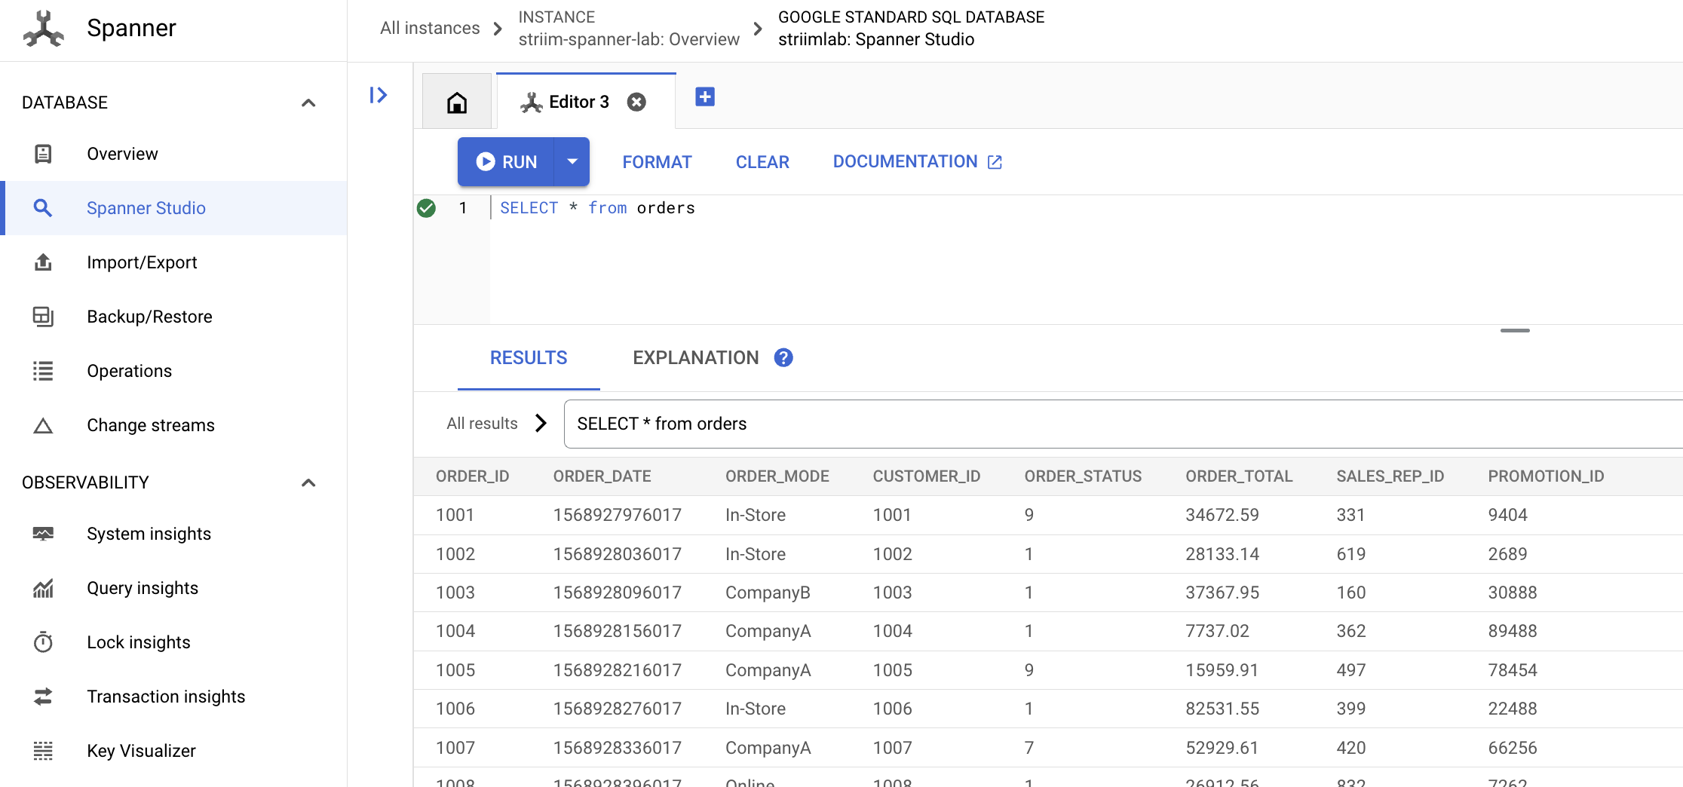Click the Spanner logo icon
The width and height of the screenshot is (1683, 787).
tap(43, 29)
